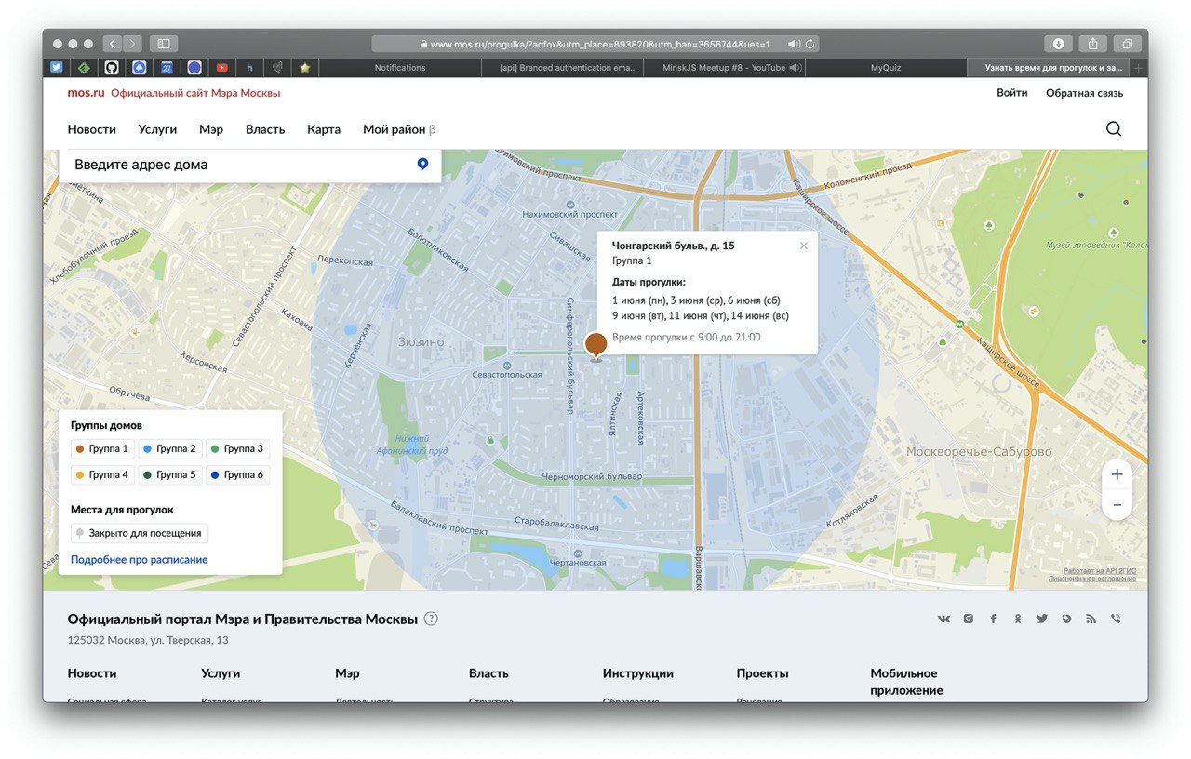Show the Safari sidebar
The image size is (1191, 759).
[x=164, y=44]
